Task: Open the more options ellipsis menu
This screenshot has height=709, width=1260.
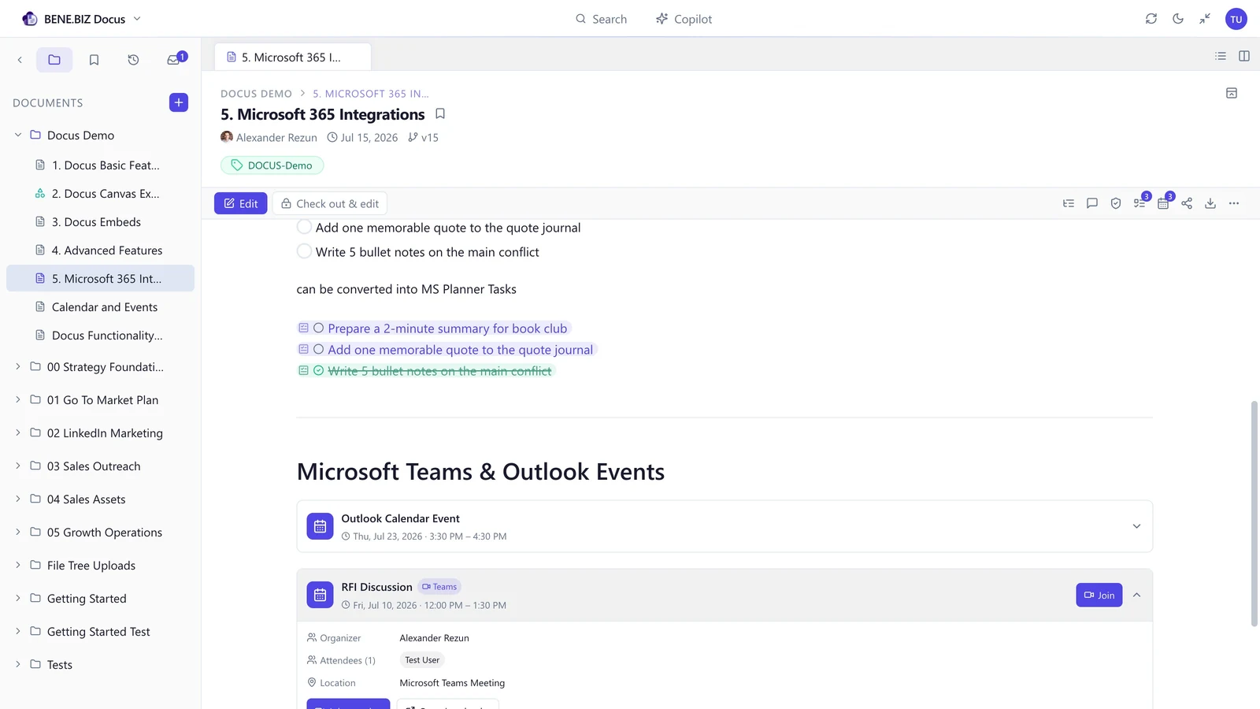Action: pos(1234,203)
